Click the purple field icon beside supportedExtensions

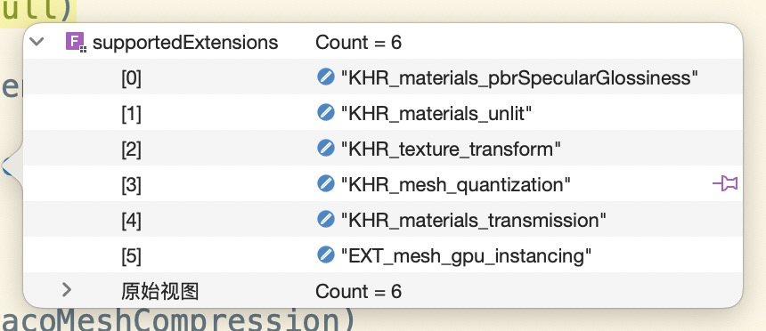[76, 43]
